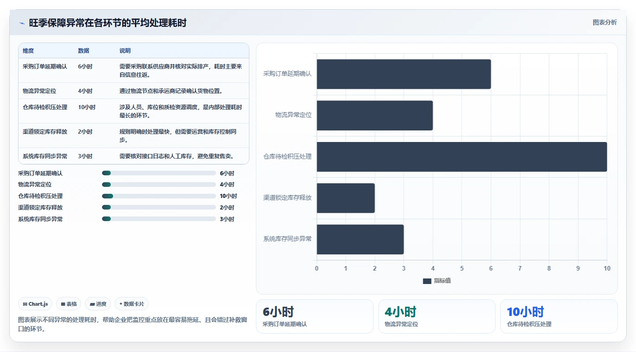Select the Chart.js tag chip
The width and height of the screenshot is (636, 352).
point(36,304)
